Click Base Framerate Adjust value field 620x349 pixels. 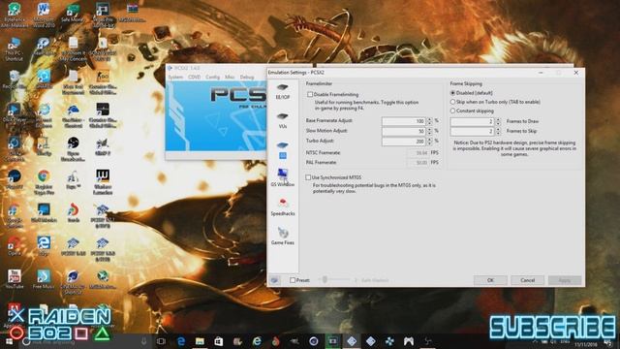click(x=404, y=121)
